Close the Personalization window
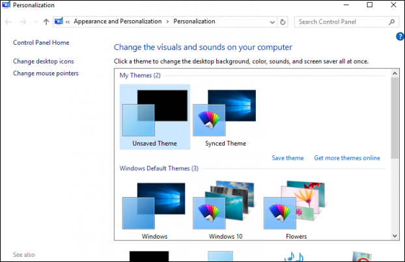Viewport: 405px width, 262px height. pos(393,5)
